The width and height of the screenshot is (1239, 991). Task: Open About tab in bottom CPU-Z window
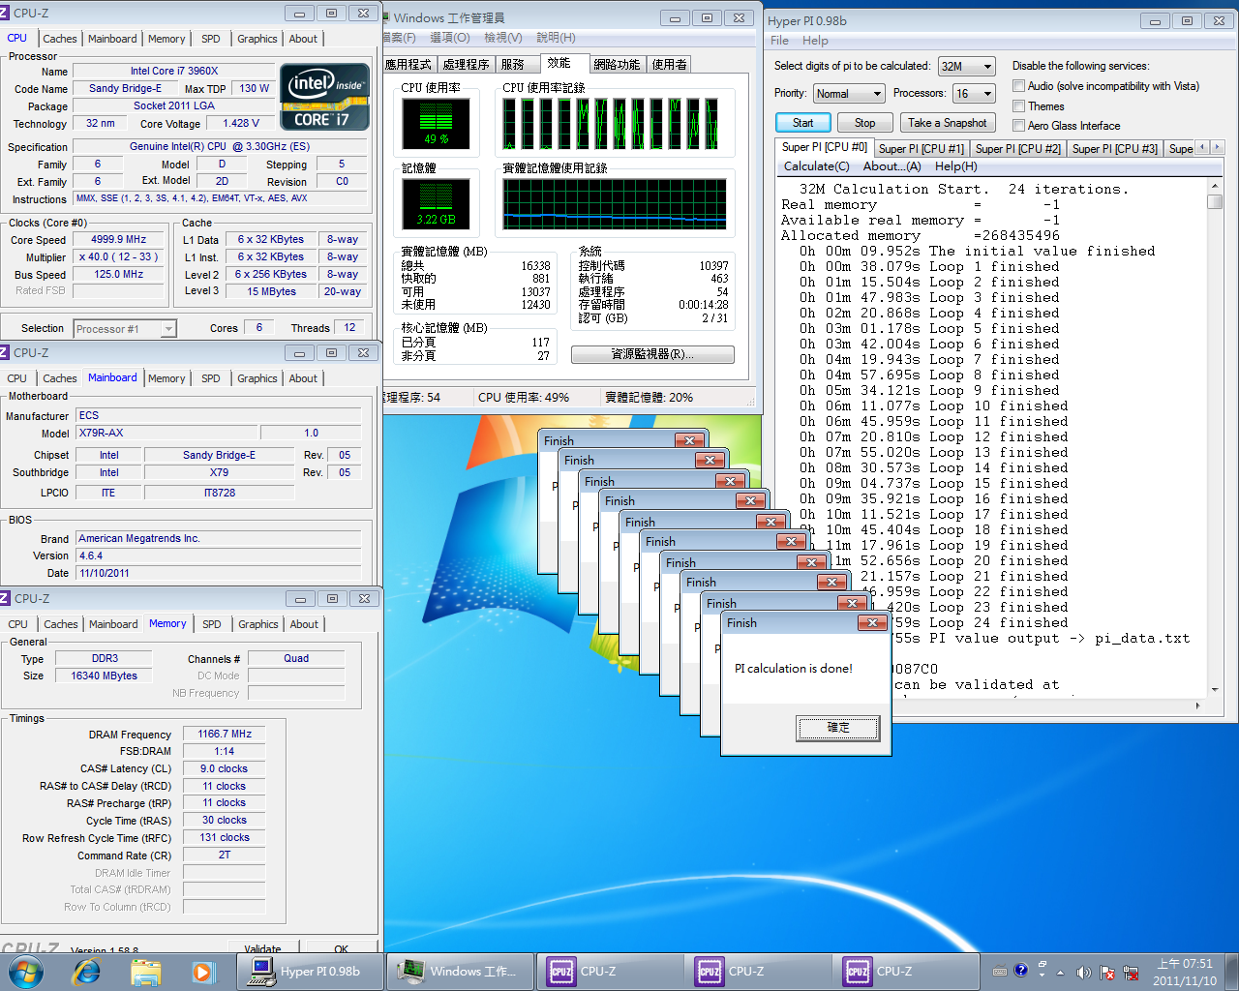tap(304, 624)
